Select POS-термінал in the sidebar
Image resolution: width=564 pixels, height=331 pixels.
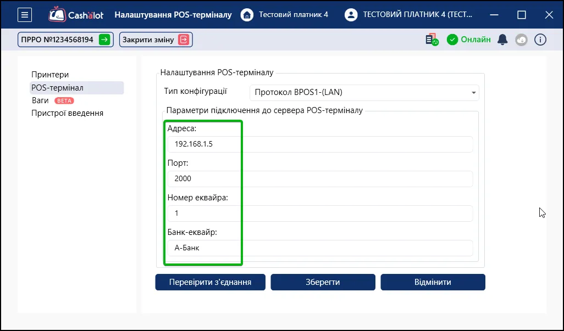76,88
